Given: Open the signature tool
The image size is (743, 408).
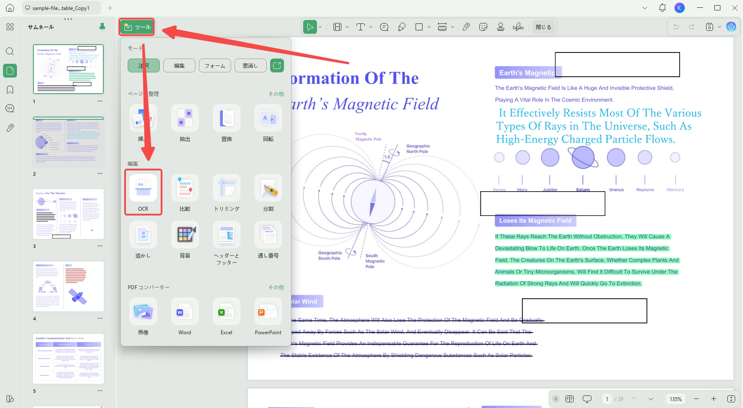Looking at the screenshot, I should click(x=518, y=27).
